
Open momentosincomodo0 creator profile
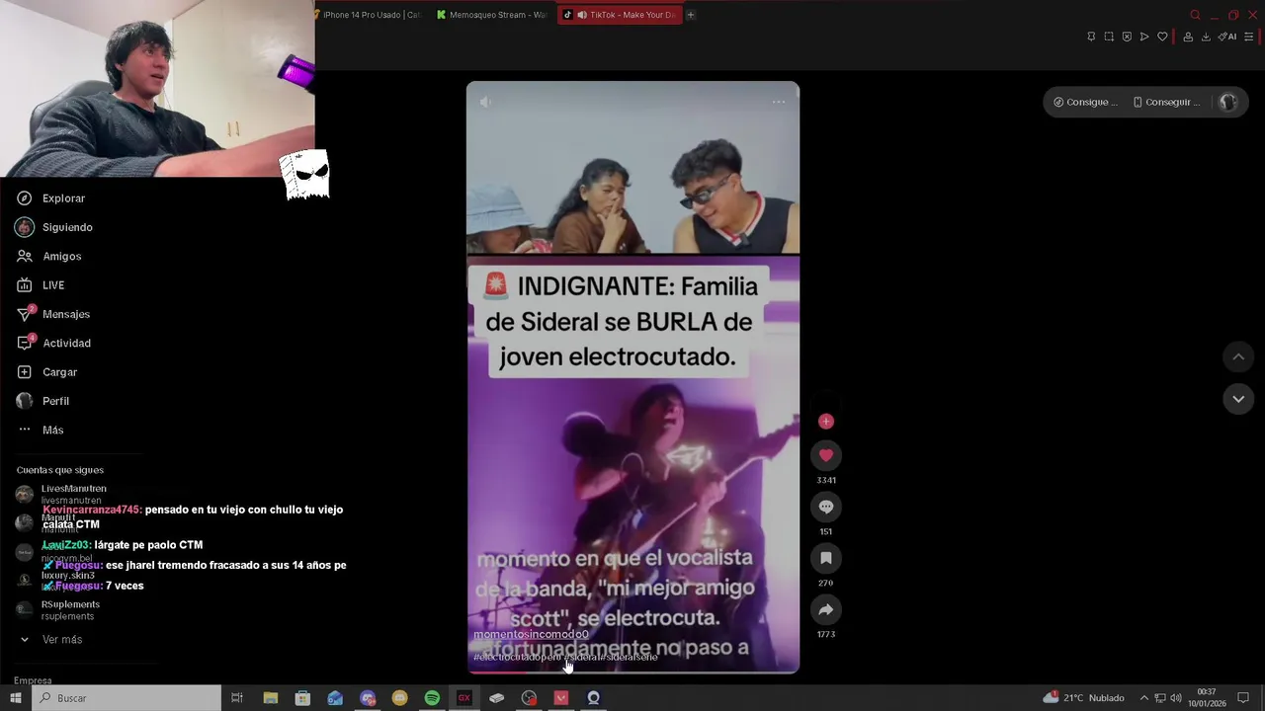point(531,634)
